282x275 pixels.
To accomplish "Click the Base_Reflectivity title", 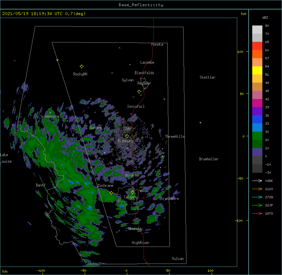I will point(141,5).
